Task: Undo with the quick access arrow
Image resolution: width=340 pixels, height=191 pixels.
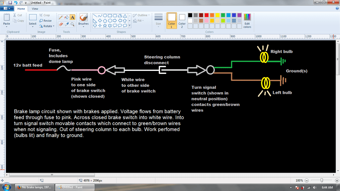Action: (x=16, y=2)
